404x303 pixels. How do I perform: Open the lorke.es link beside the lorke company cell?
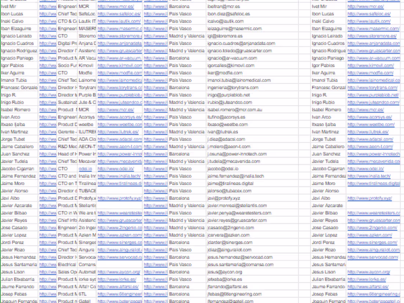point(117,279)
